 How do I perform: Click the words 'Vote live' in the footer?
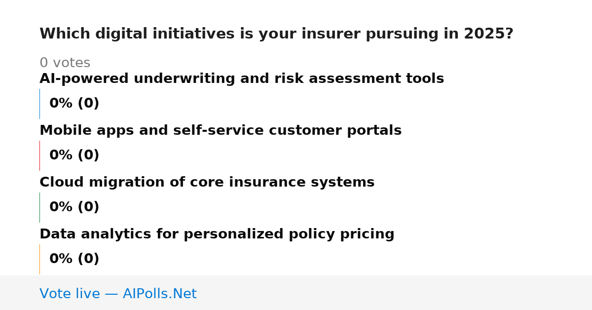70,294
